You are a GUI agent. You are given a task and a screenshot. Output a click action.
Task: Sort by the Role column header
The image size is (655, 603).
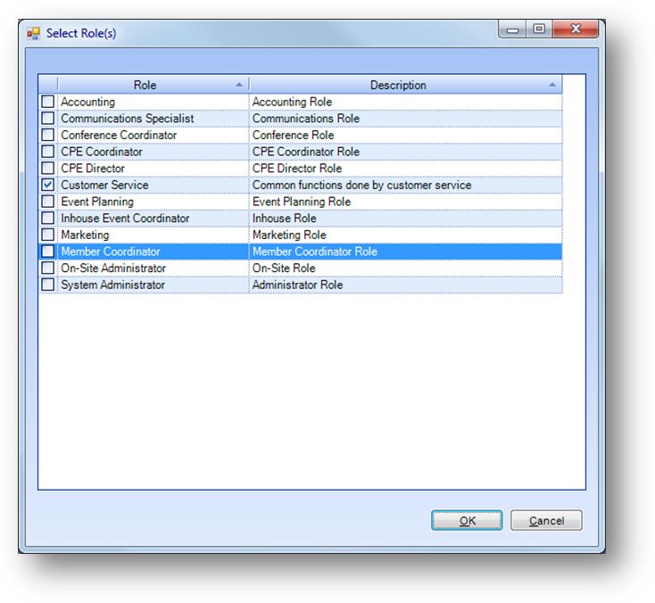(153, 85)
